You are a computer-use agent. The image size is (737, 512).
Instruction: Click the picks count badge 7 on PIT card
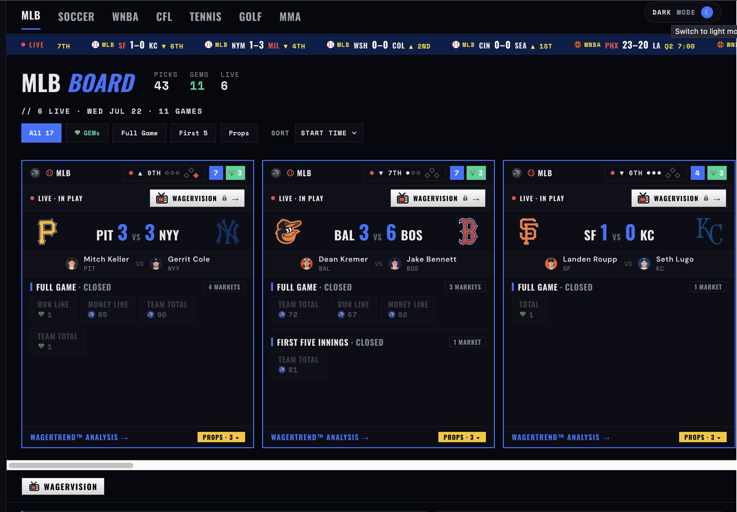tap(216, 173)
